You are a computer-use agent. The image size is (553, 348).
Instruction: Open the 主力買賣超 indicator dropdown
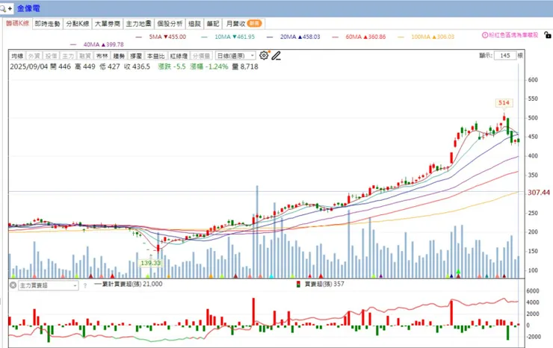coord(48,285)
